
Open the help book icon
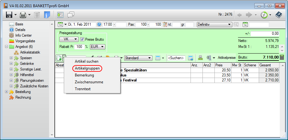pyautogui.click(x=279, y=15)
